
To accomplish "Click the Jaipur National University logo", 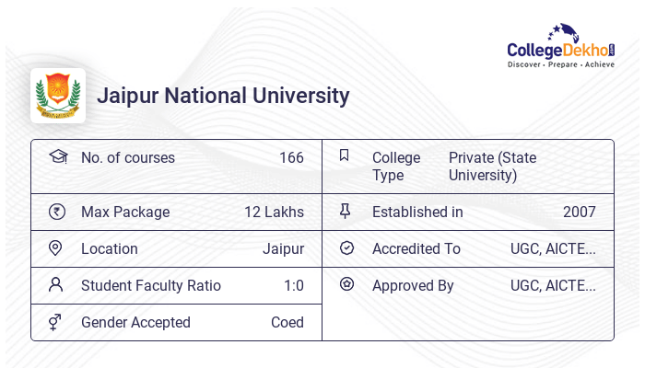I will point(58,96).
